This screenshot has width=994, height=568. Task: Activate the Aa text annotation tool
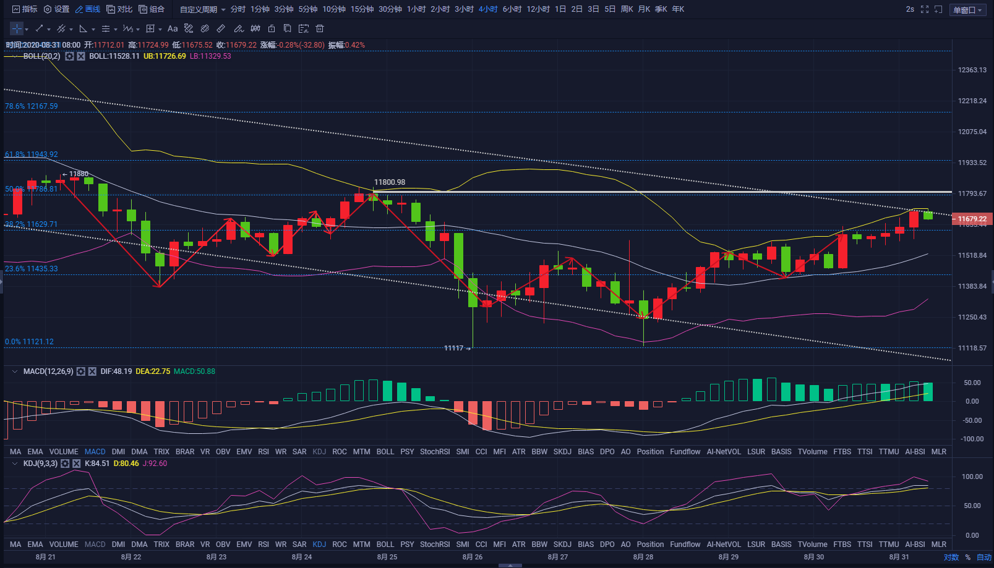(173, 28)
